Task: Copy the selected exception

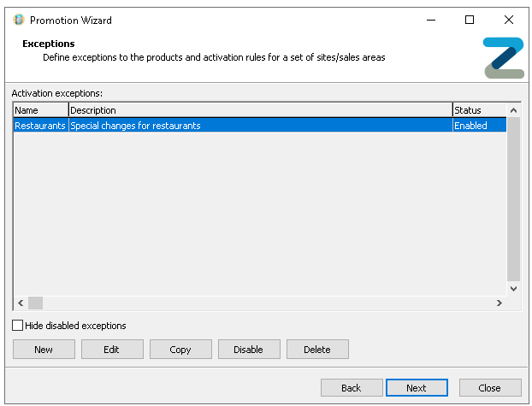Action: tap(180, 350)
